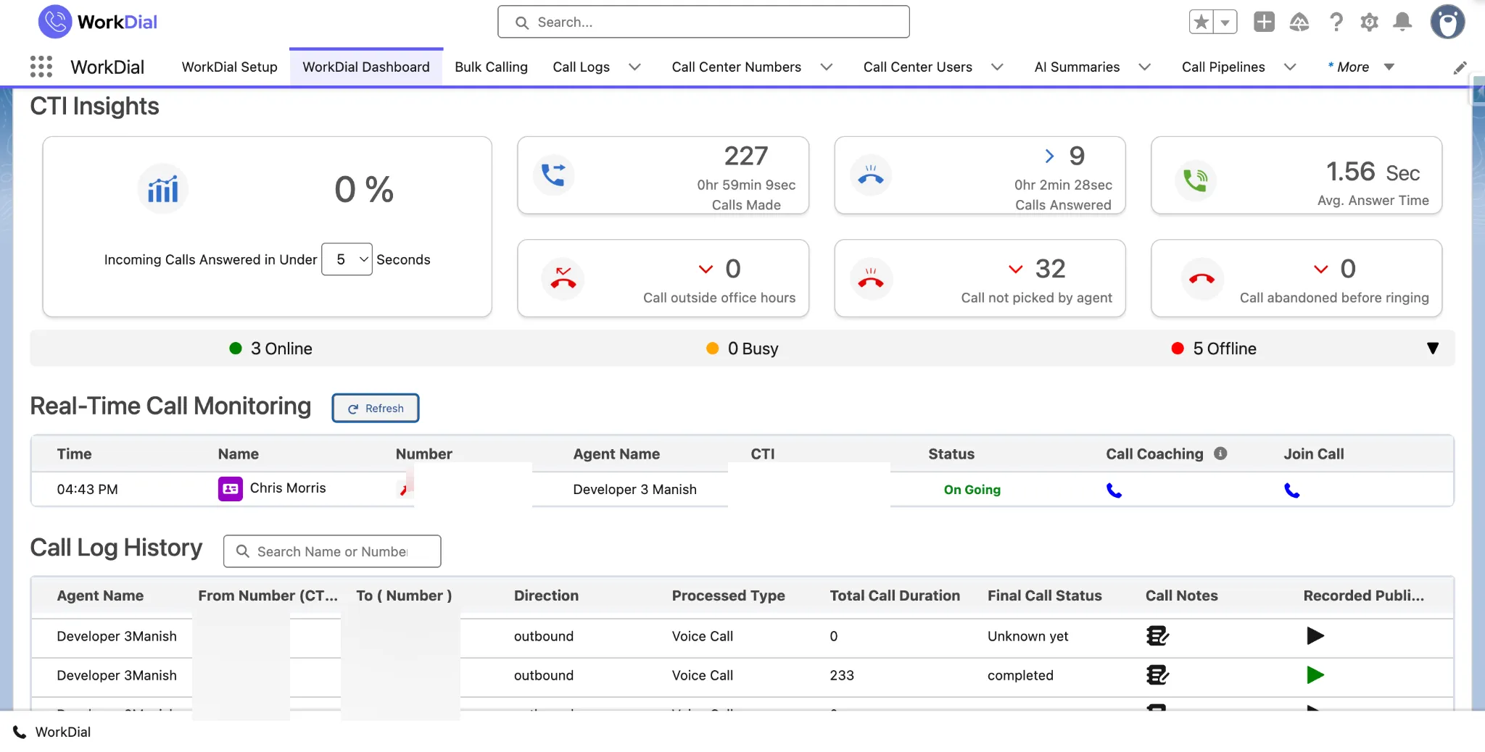
Task: Click into the global Search field
Action: [703, 22]
